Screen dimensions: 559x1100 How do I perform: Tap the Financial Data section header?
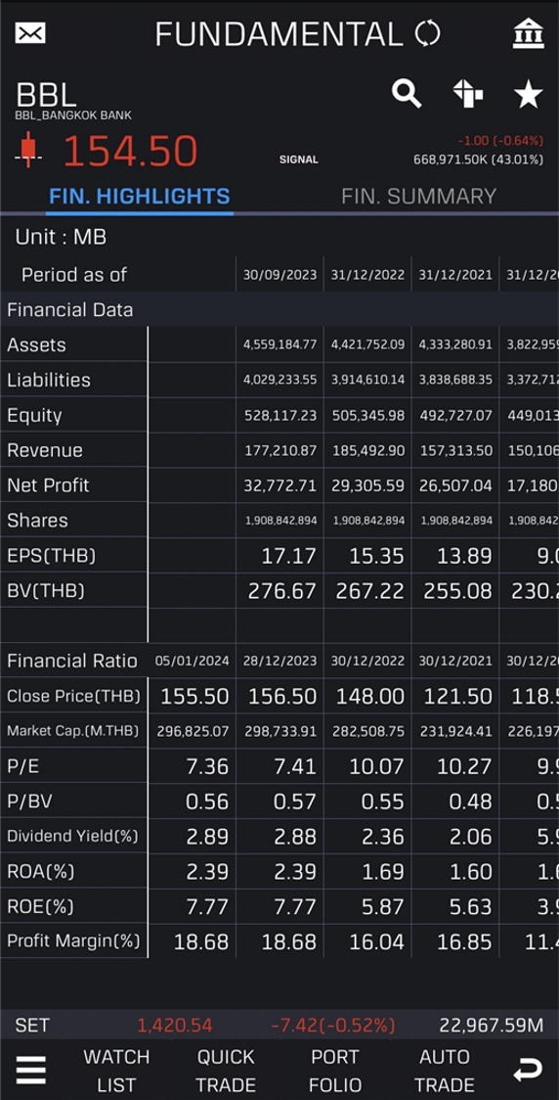[x=70, y=309]
